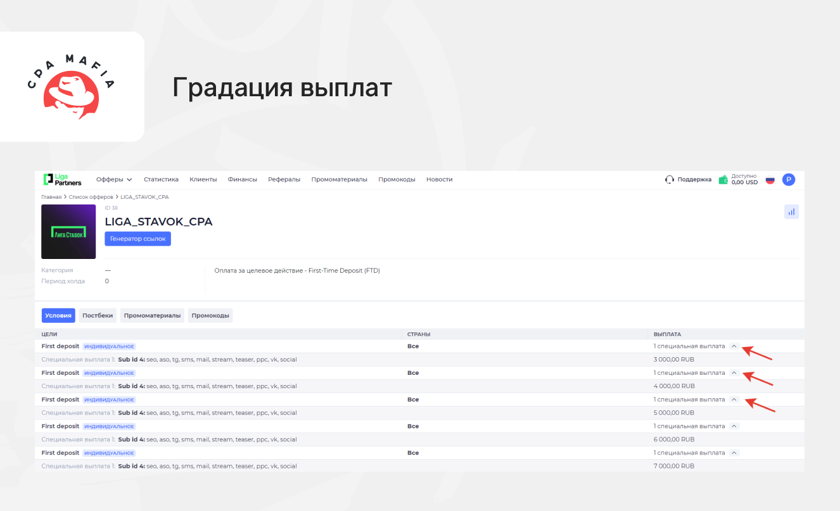Follow the Список офферов breadcrumb link
The width and height of the screenshot is (840, 511).
pyautogui.click(x=91, y=197)
